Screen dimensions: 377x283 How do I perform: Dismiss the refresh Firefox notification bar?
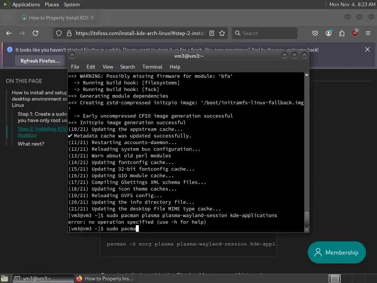click(x=367, y=50)
